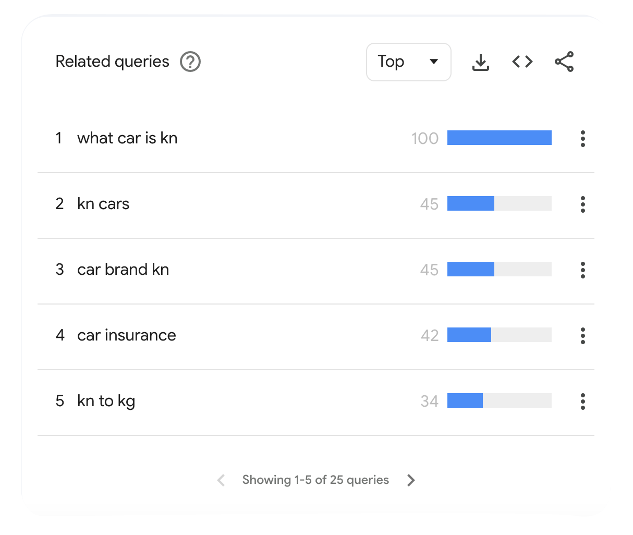Open more options for 'what car is kn'
The image size is (633, 535).
point(583,138)
